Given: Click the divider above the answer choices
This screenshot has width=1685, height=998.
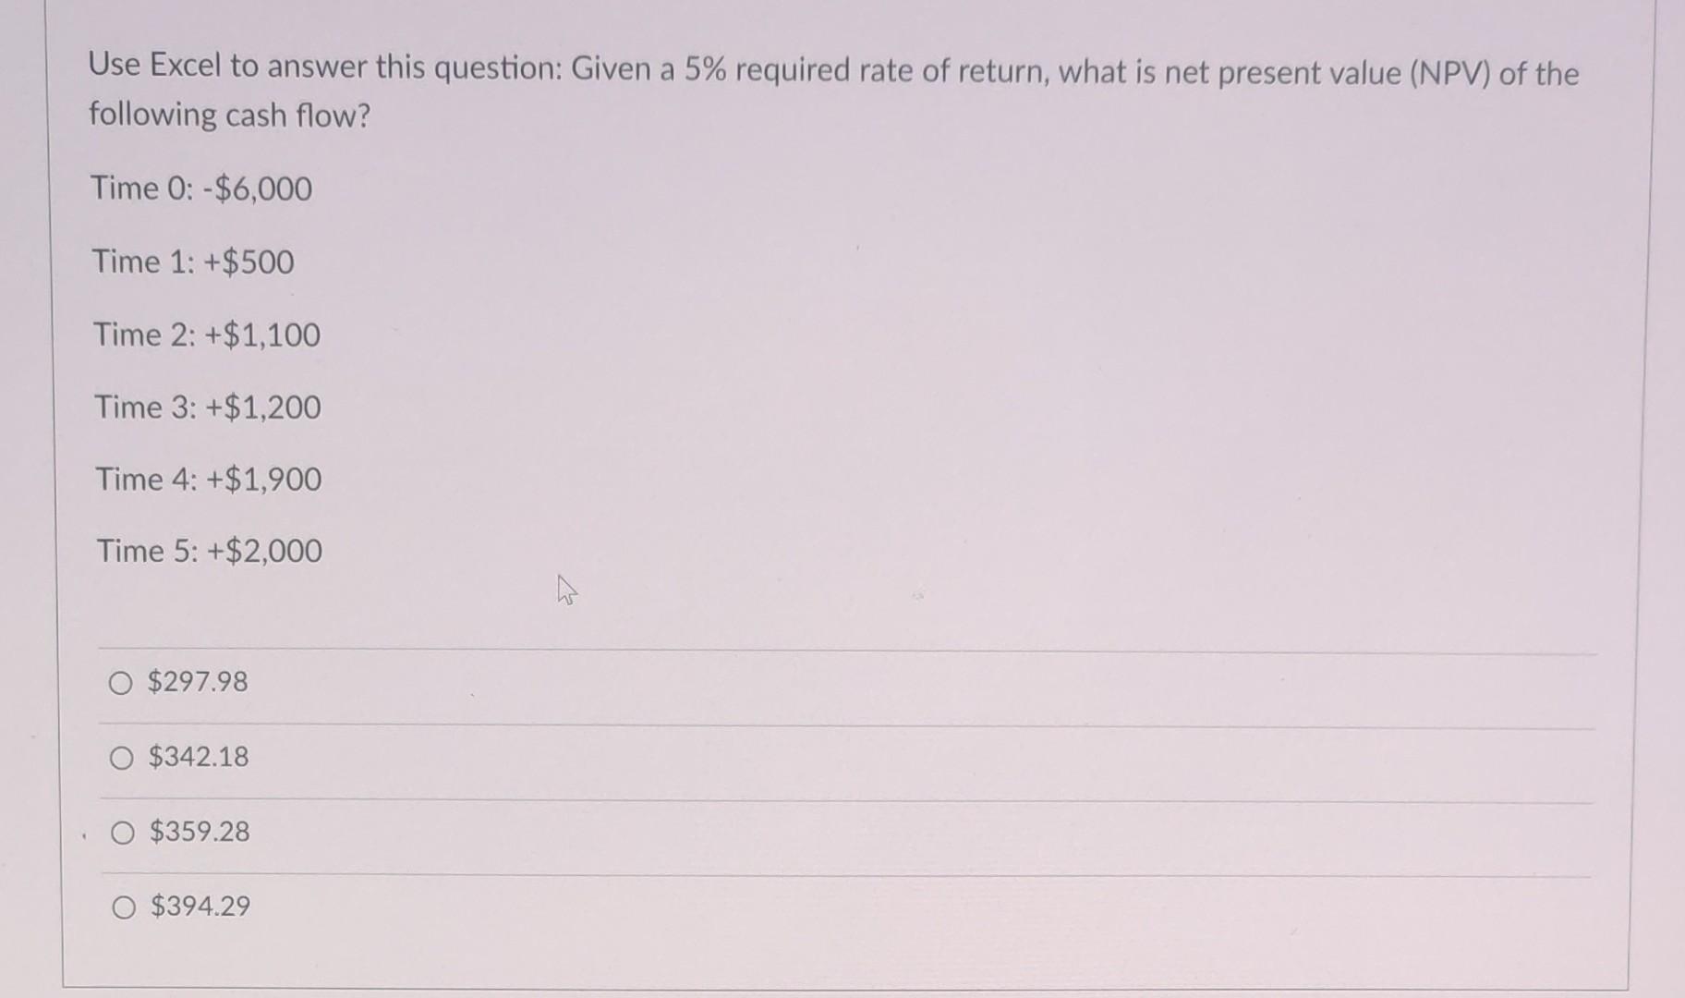Looking at the screenshot, I should tap(831, 648).
